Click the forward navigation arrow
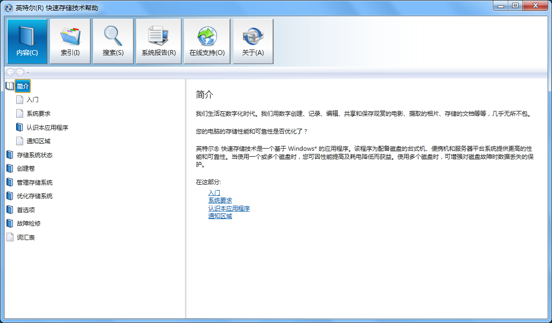The image size is (552, 323). coord(20,73)
